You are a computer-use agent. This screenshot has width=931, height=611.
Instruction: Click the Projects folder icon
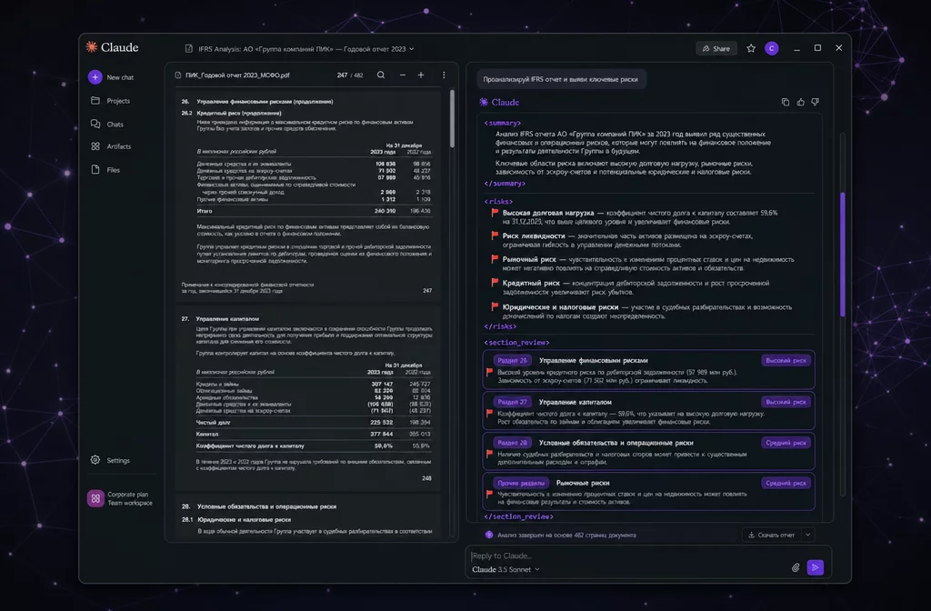point(95,100)
